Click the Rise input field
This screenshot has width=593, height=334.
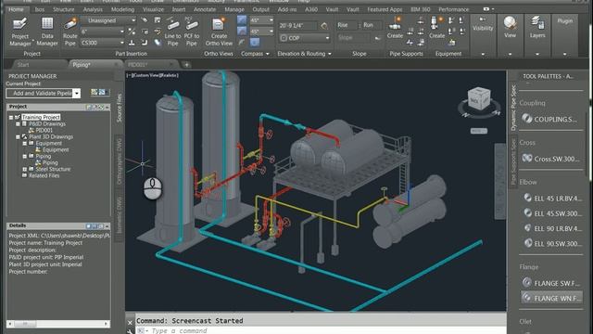tap(347, 25)
